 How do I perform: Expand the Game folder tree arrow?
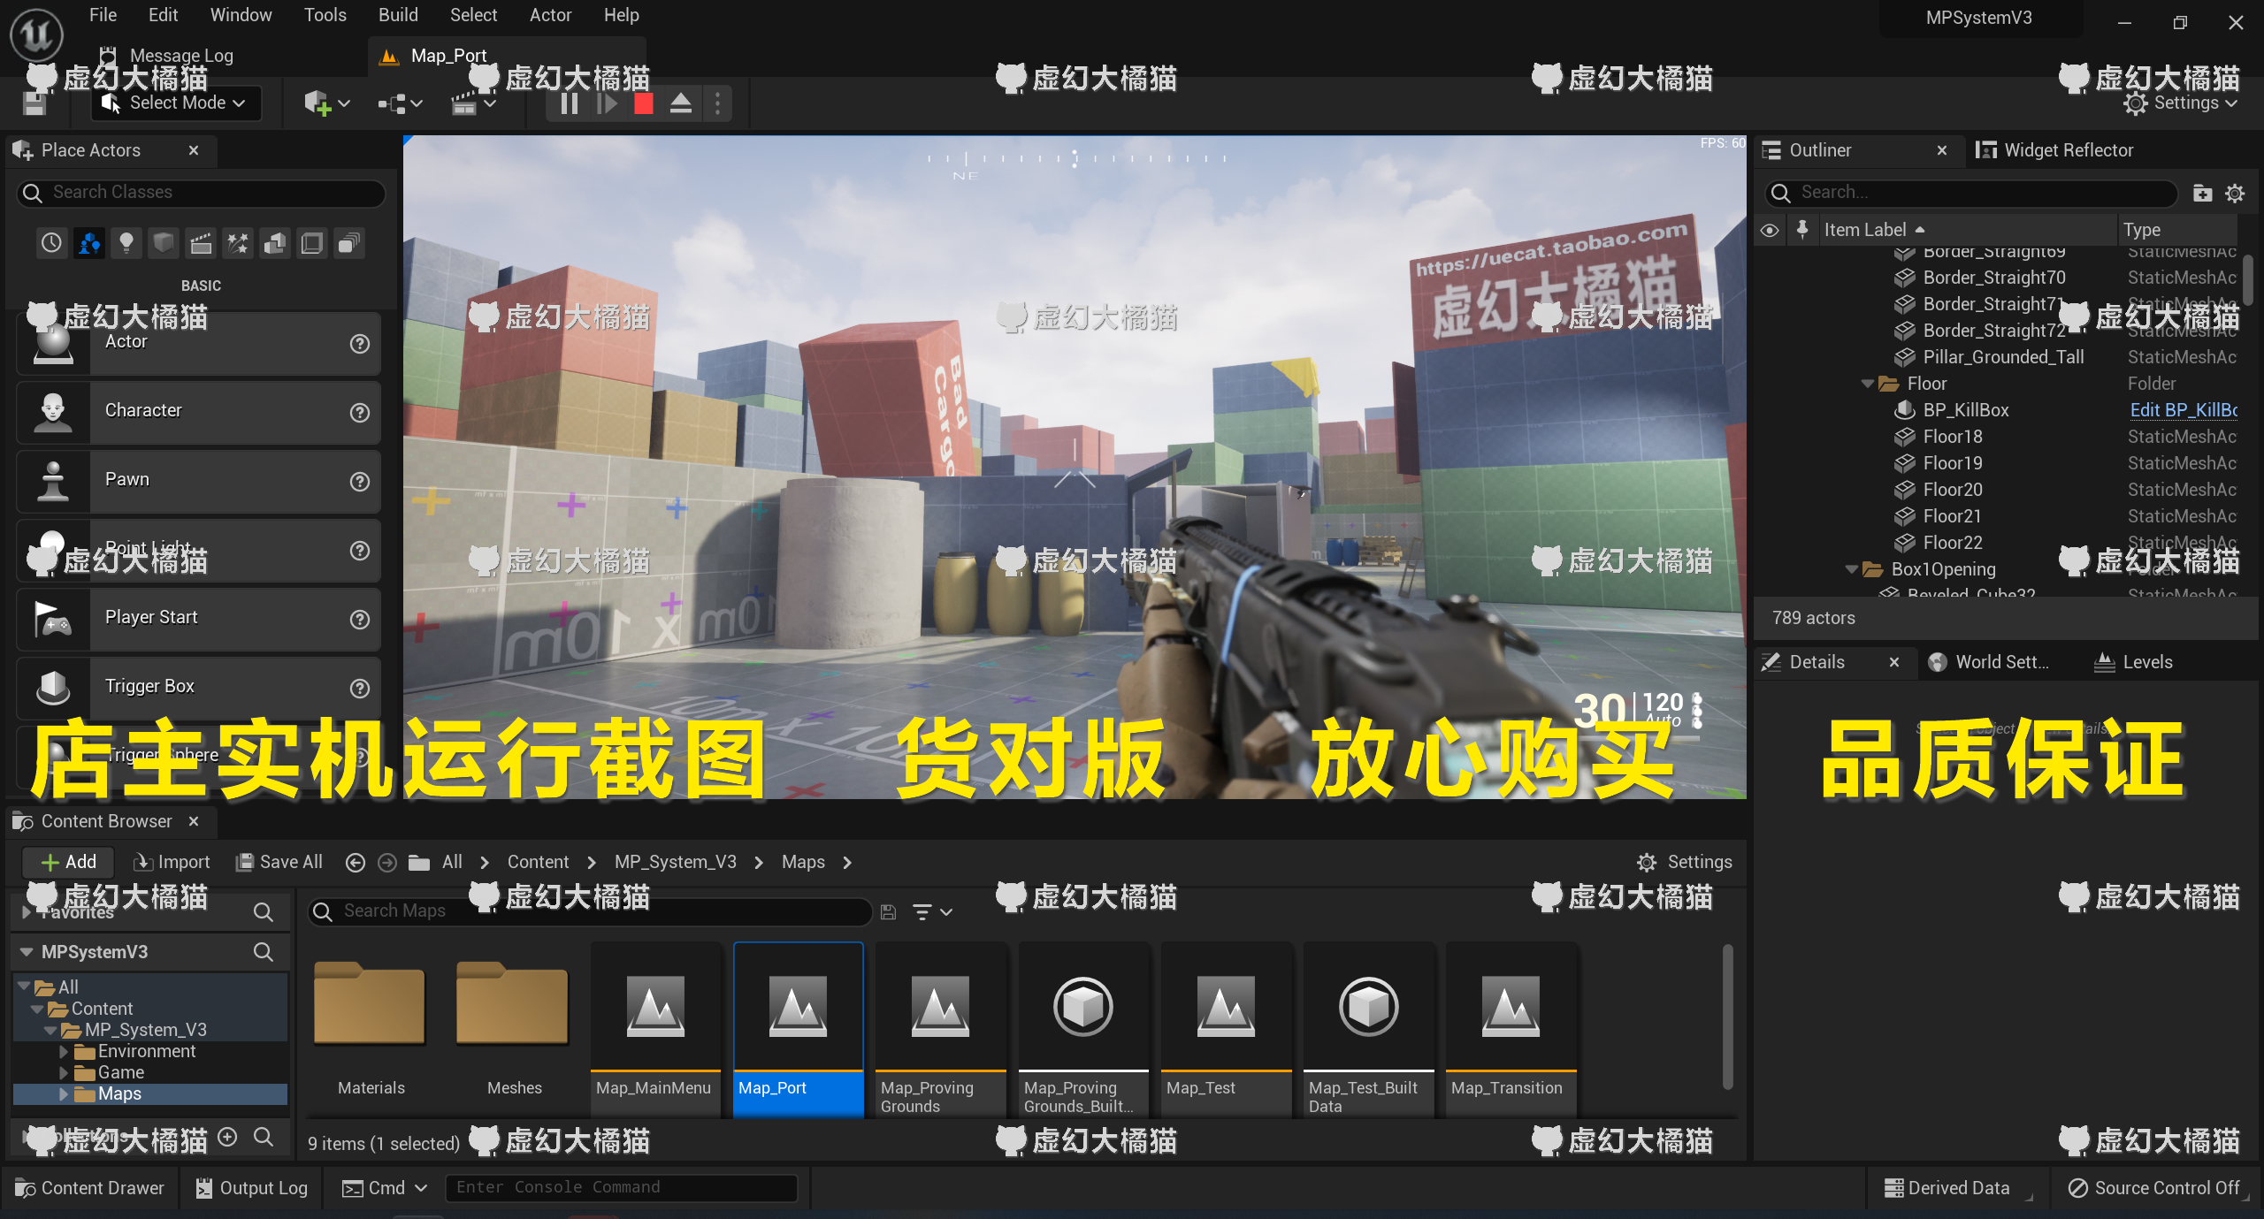64,1072
